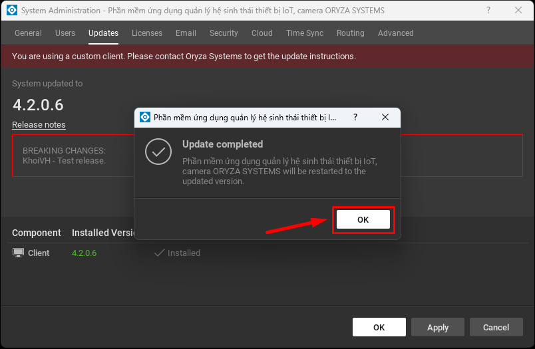Click the KhoiVH - Test release text
The image size is (535, 349).
tap(64, 160)
